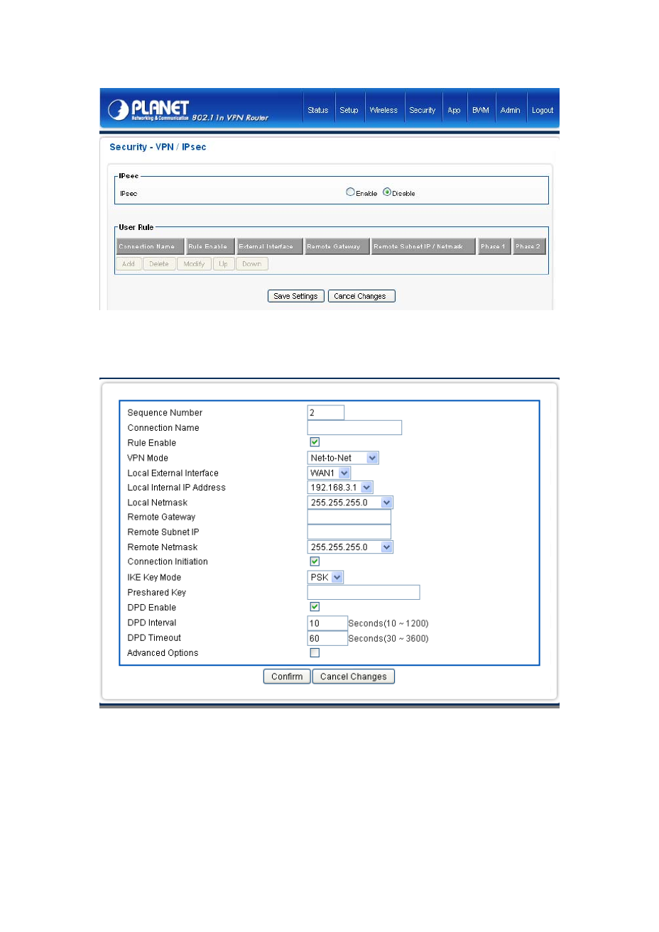Click into the Connection Name field
The height and width of the screenshot is (932, 659).
coord(354,427)
